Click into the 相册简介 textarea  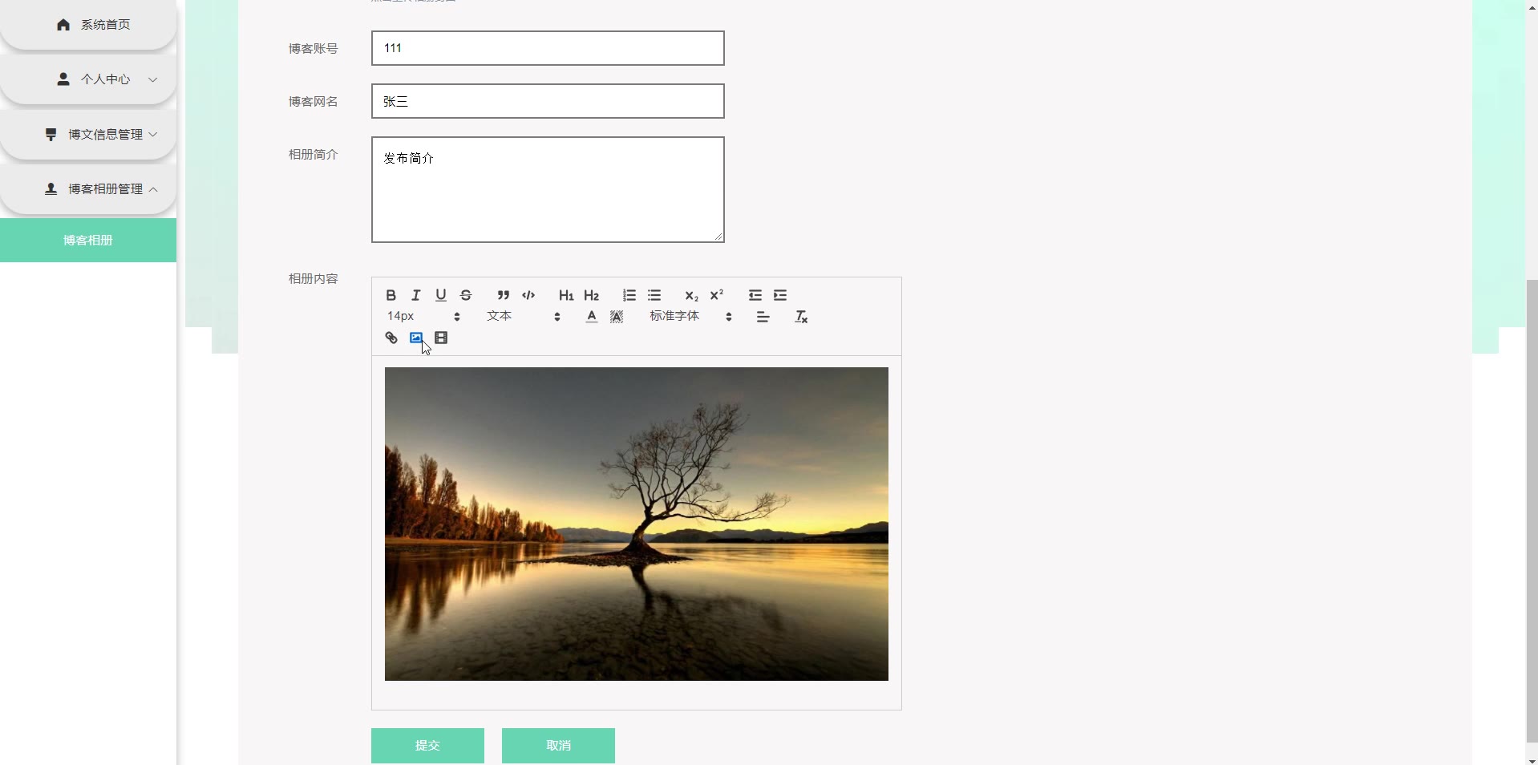pos(548,189)
